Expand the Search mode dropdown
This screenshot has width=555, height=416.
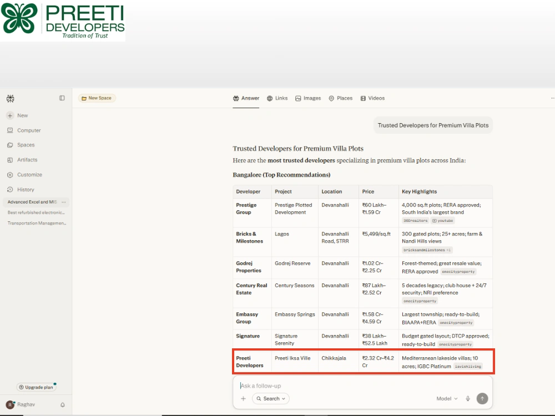[271, 399]
